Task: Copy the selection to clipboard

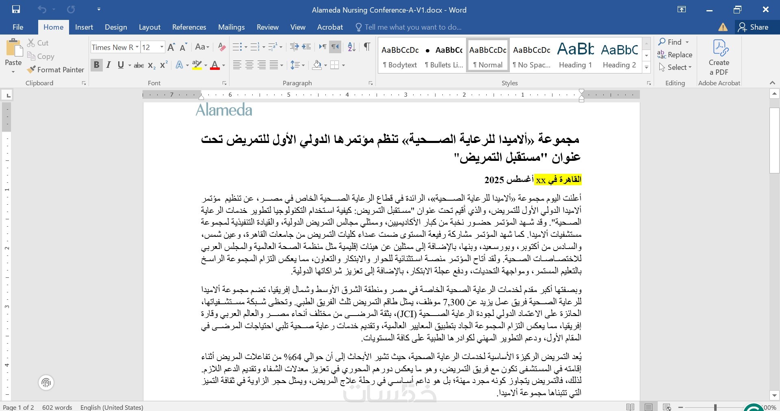Action: [x=41, y=56]
